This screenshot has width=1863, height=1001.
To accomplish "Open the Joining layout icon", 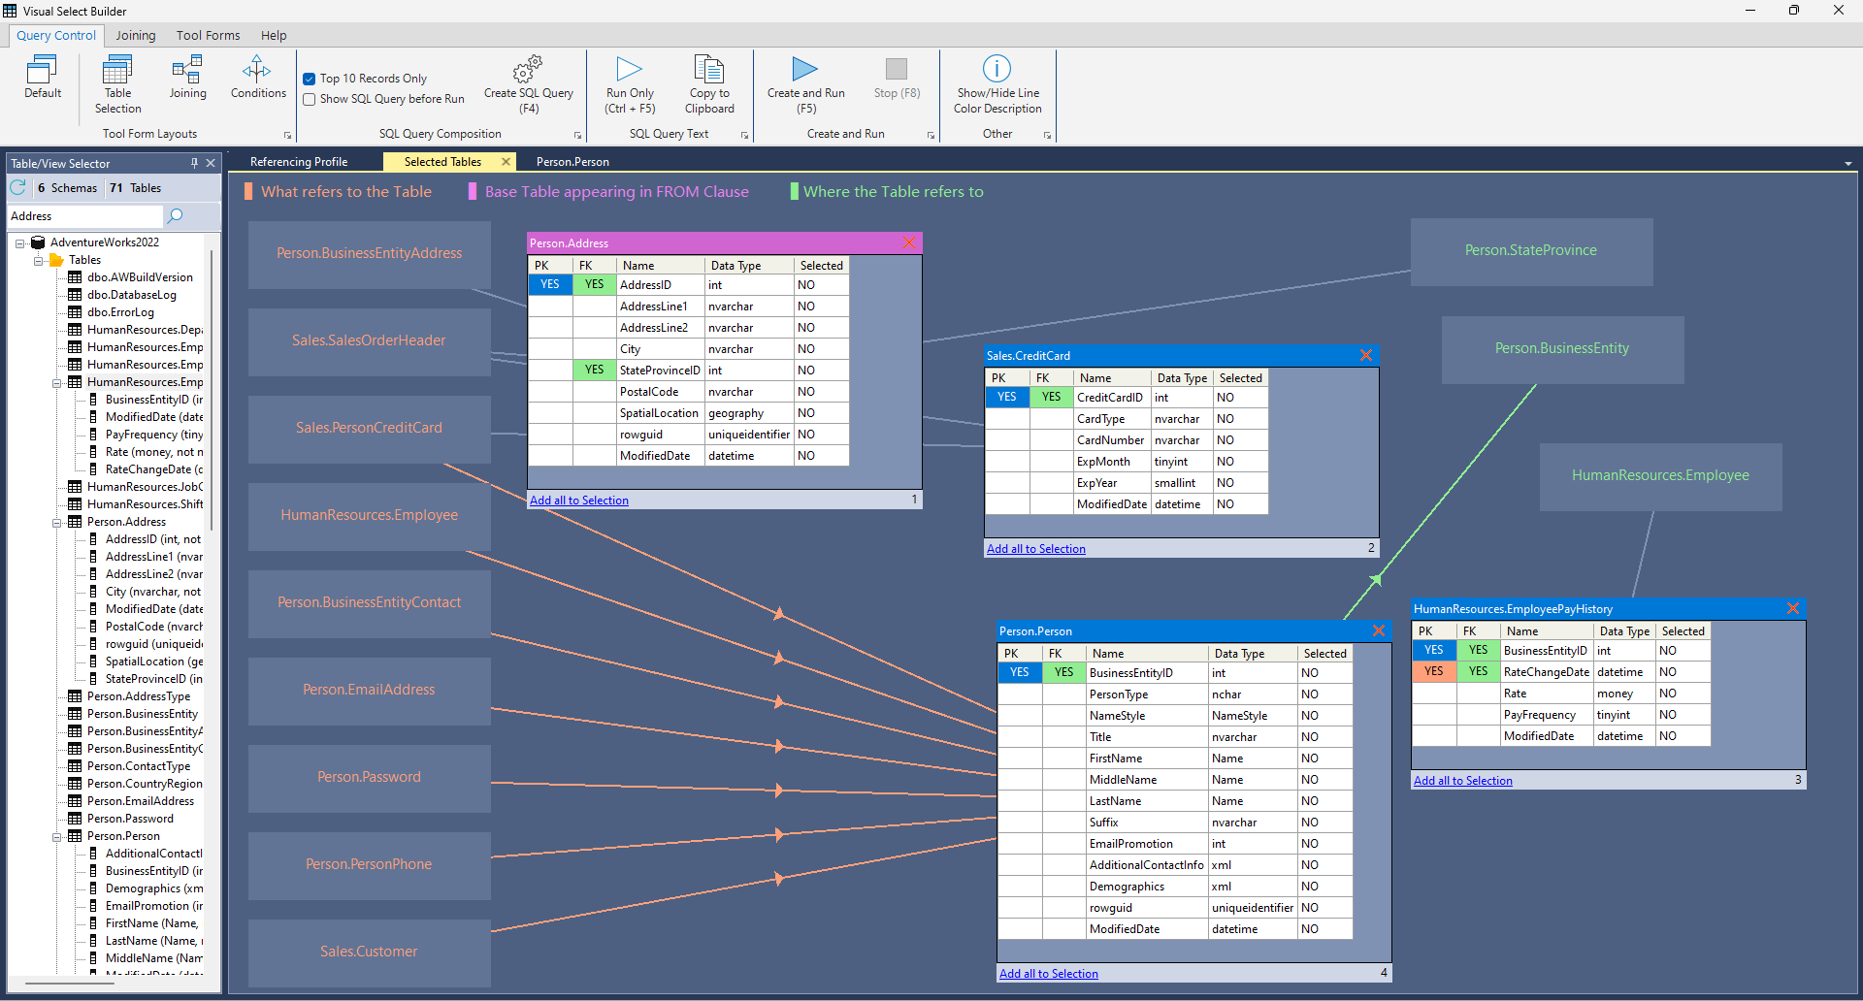I will pyautogui.click(x=187, y=70).
